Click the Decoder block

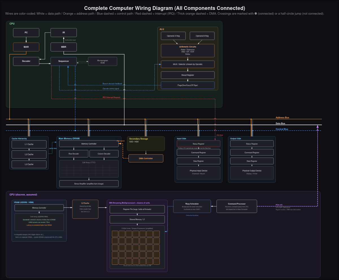[26, 61]
